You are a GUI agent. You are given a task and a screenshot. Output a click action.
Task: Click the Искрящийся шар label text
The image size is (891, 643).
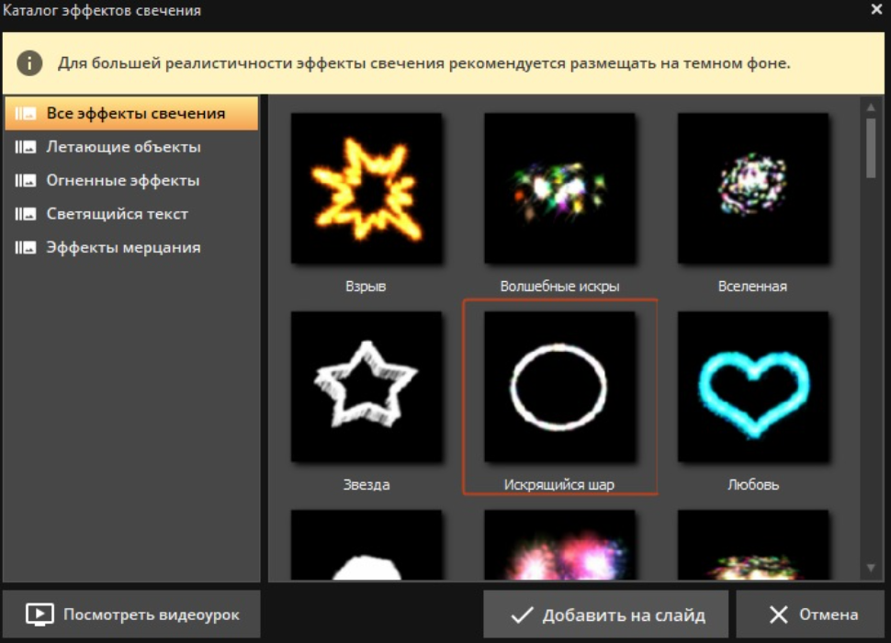click(x=559, y=484)
